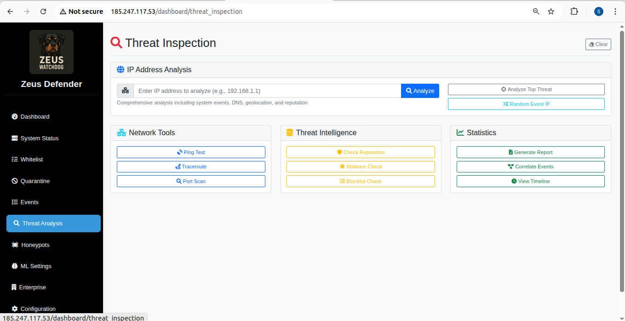Click the Honeypots spider icon

click(x=15, y=245)
